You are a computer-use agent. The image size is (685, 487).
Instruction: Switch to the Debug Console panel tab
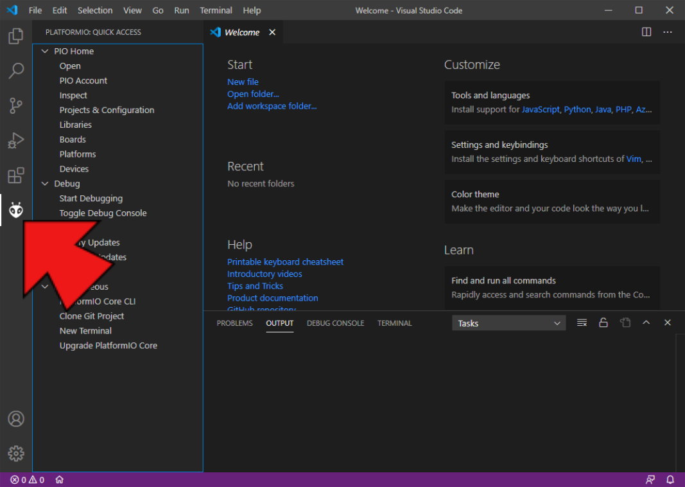[335, 323]
